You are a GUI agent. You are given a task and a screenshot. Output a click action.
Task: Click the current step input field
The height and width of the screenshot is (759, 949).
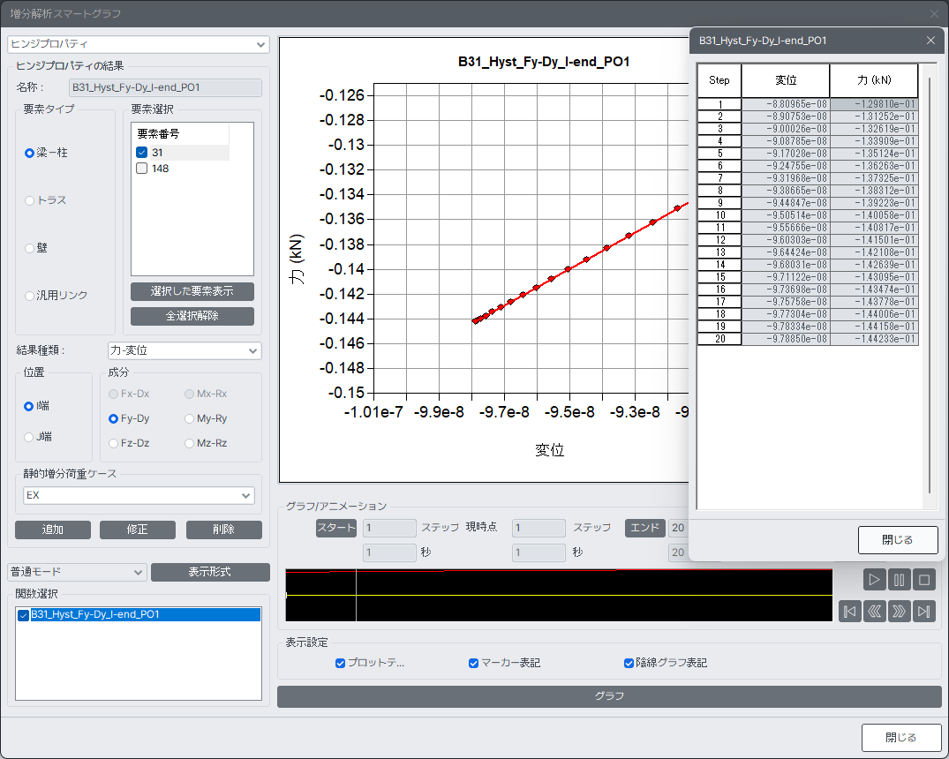(x=539, y=528)
